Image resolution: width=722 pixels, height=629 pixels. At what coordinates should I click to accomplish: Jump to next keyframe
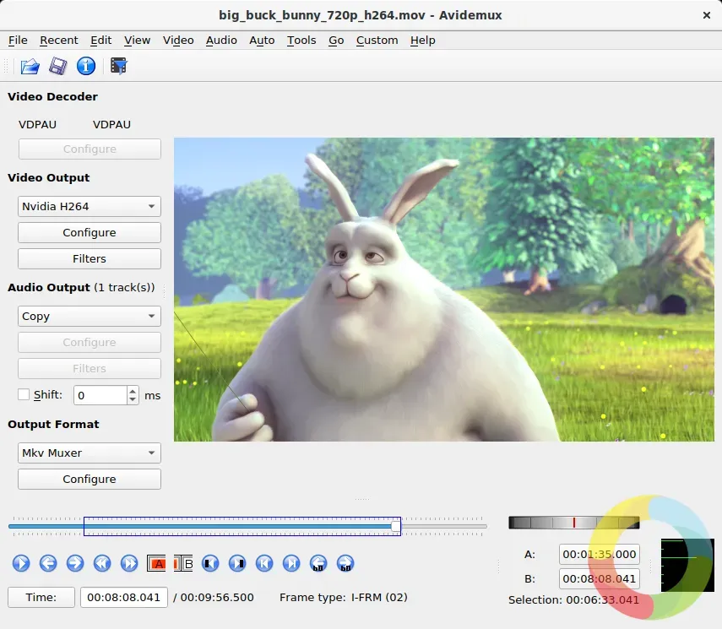(x=129, y=563)
